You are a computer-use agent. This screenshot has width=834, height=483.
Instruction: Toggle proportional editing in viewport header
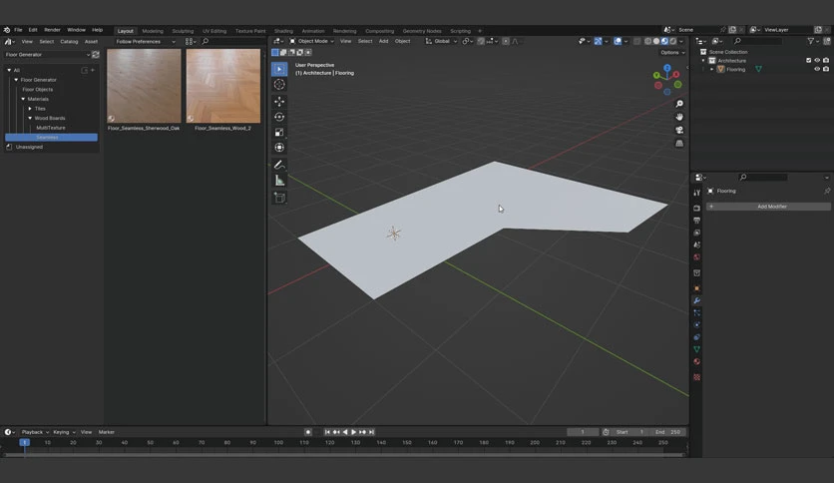(506, 41)
